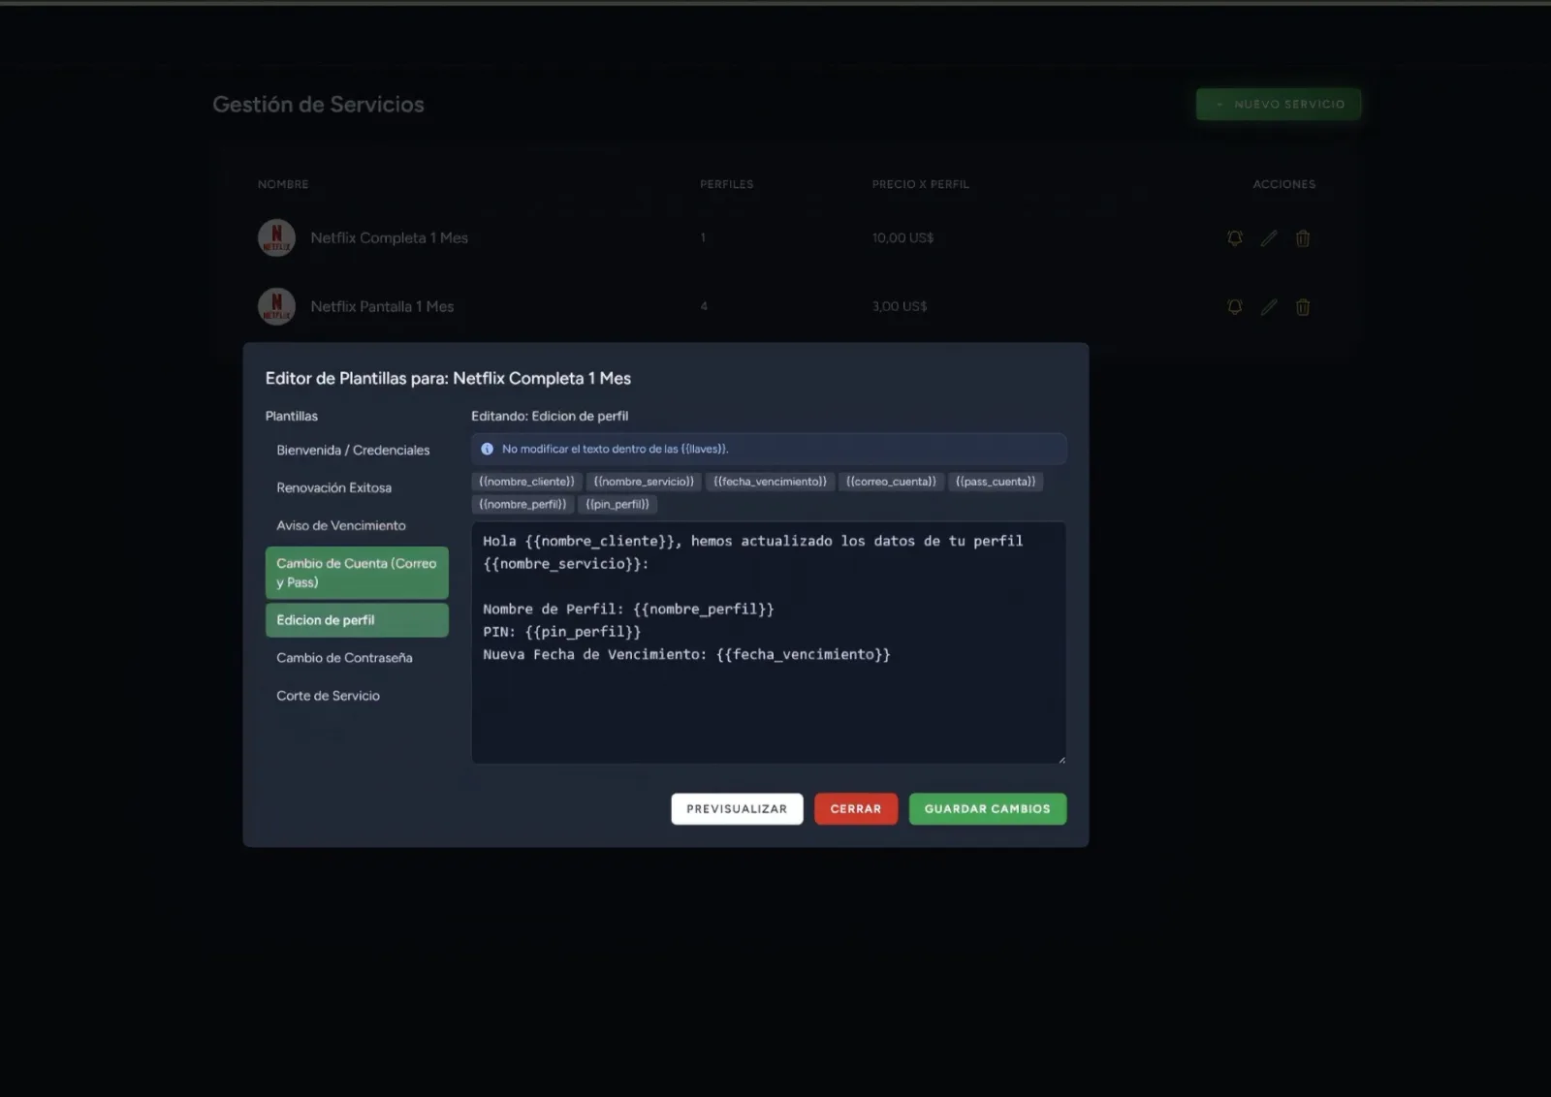Click pencil edit icon for Netflix Completa 1 Mes
1551x1097 pixels.
(1269, 237)
